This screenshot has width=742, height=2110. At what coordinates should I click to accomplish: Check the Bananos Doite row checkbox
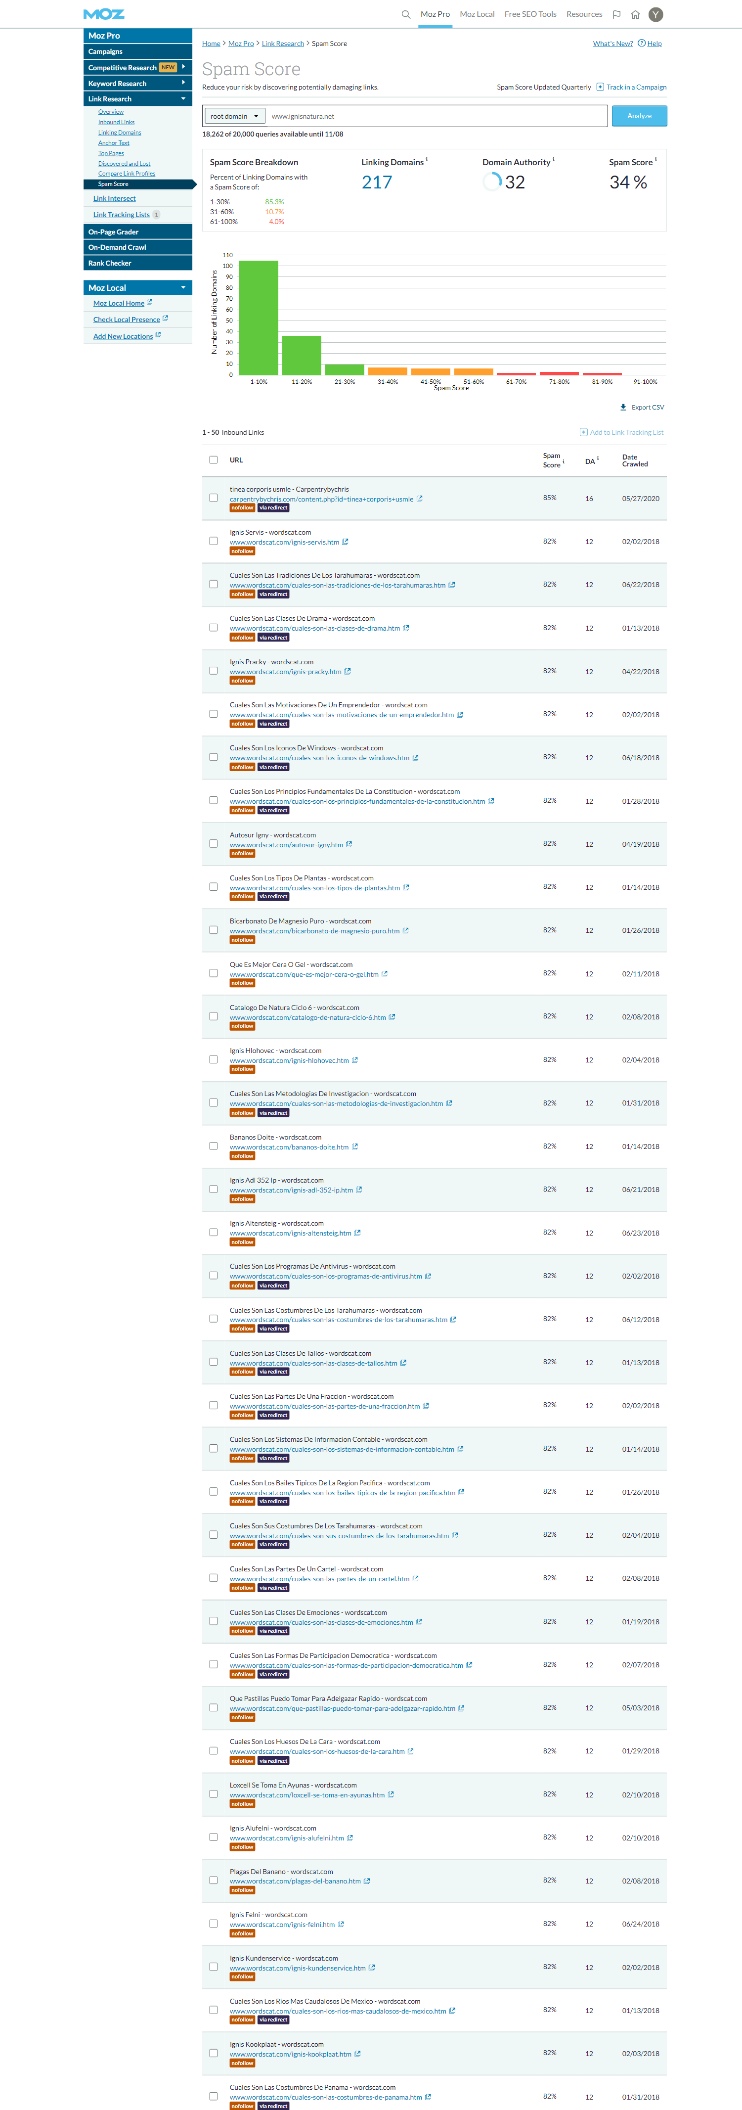pyautogui.click(x=213, y=1146)
